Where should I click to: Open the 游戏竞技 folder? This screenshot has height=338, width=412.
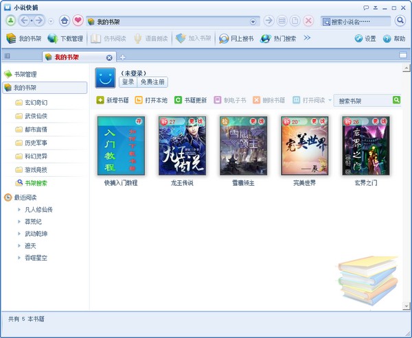coord(32,170)
